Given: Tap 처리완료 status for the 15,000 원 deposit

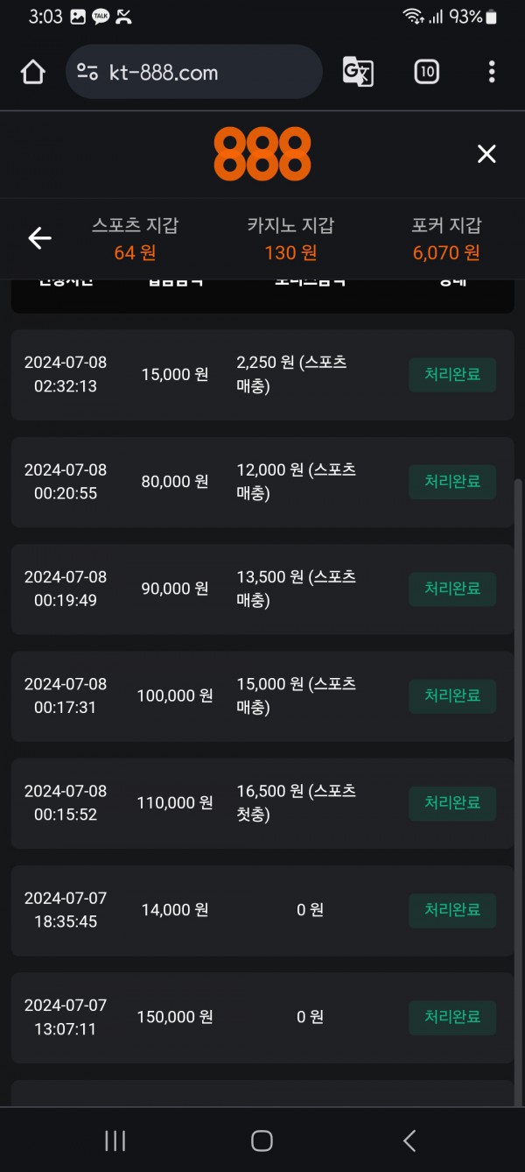Looking at the screenshot, I should coord(452,375).
